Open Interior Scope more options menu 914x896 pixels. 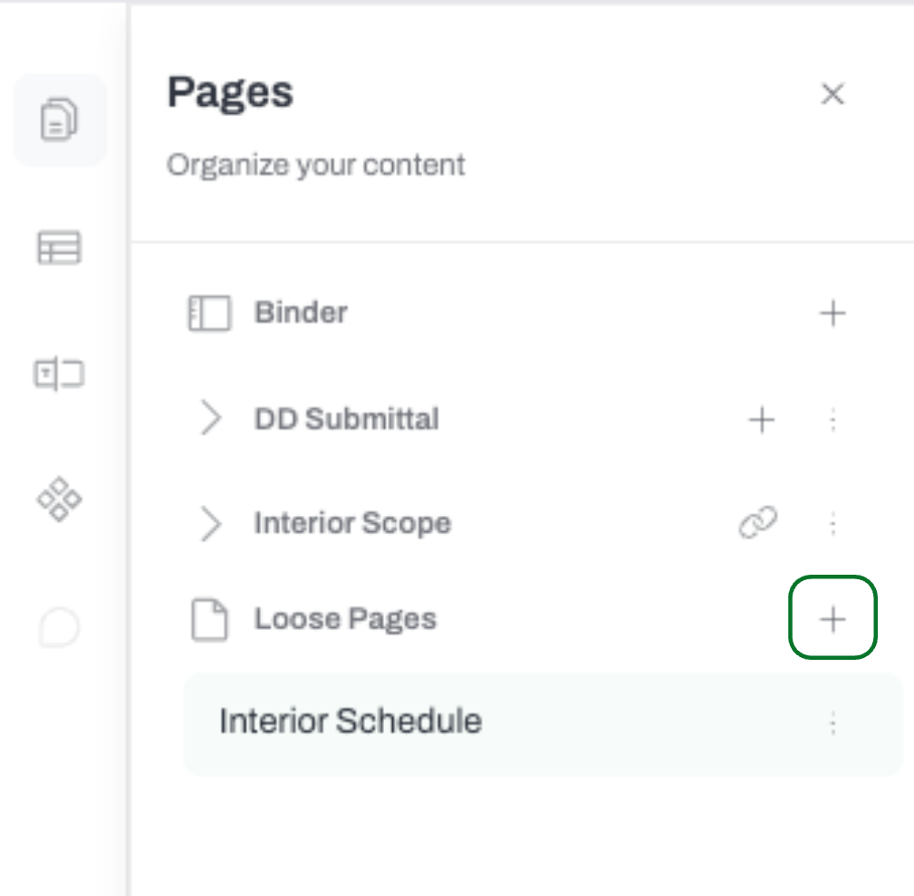[x=833, y=523]
